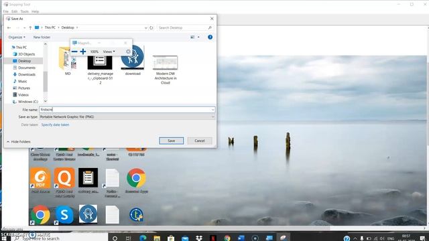The image size is (429, 241).
Task: Select Modern DW Architecture in Cloud file
Action: (x=166, y=70)
